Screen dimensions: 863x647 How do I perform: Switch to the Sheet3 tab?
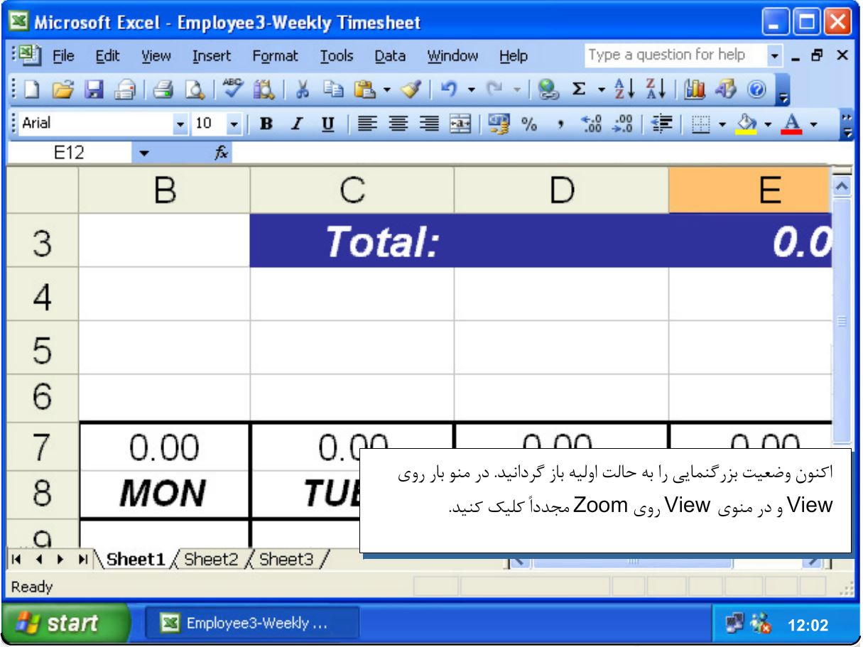click(x=286, y=559)
